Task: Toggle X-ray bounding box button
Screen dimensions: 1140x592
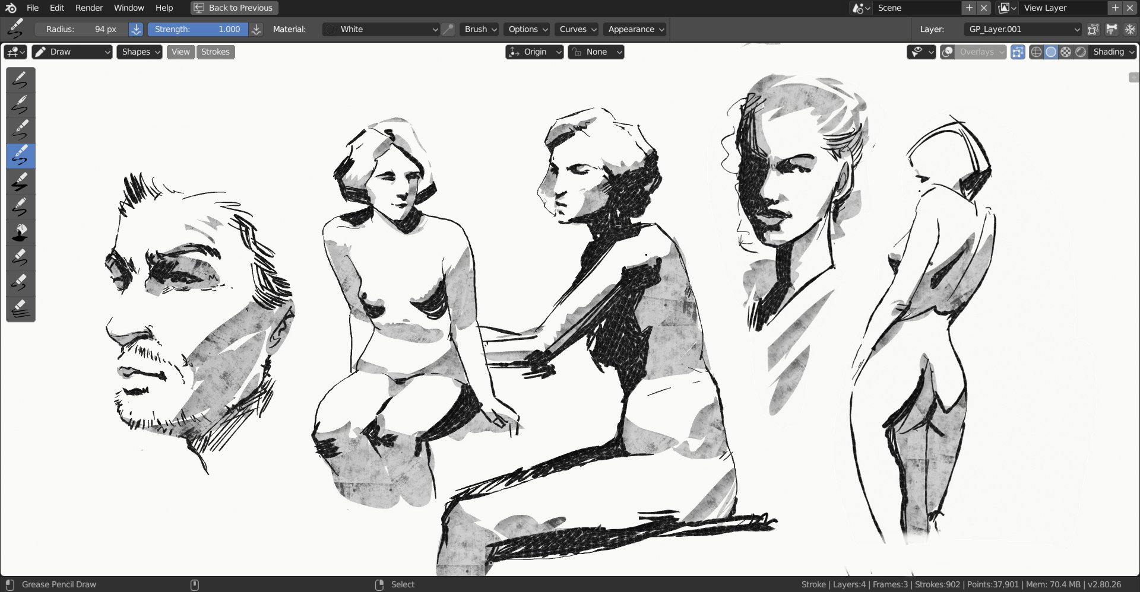Action: (x=1018, y=52)
